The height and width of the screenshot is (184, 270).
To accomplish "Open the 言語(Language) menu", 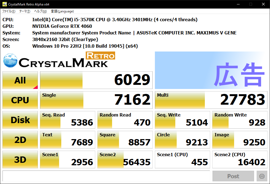I will 62,11.
